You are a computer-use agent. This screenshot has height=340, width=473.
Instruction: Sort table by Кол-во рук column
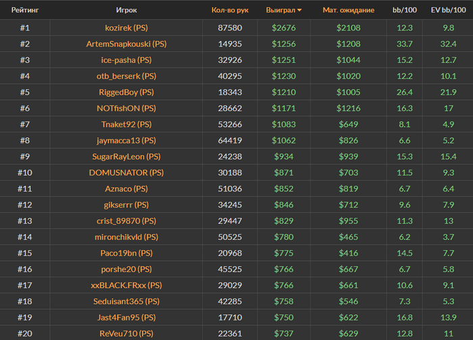click(x=230, y=11)
